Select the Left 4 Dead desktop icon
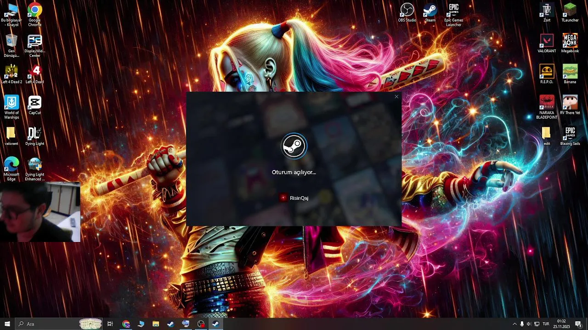 point(34,74)
